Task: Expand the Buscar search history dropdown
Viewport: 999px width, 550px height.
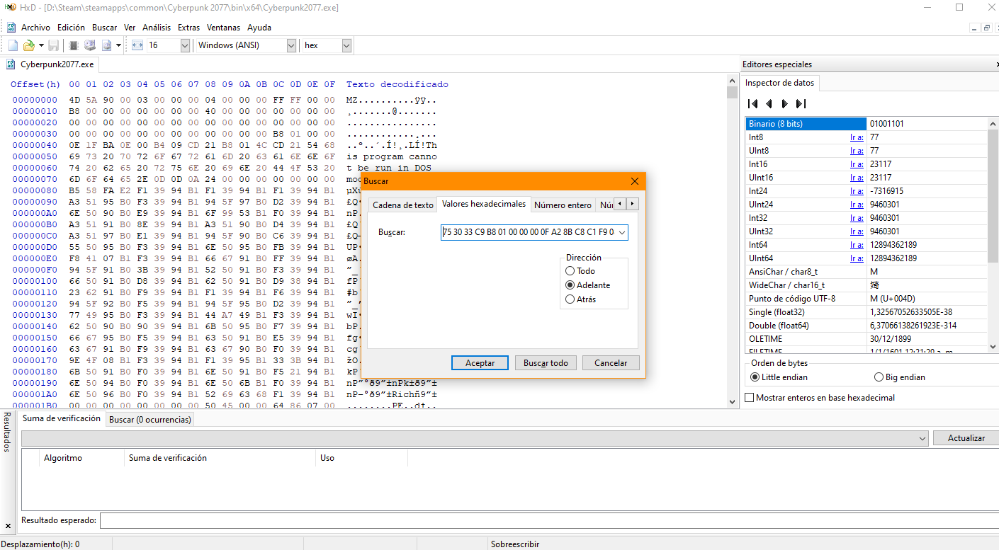Action: [x=622, y=232]
